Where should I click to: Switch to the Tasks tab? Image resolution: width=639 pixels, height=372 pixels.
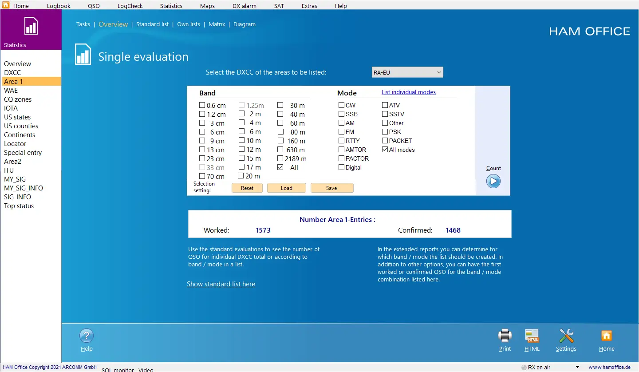point(83,24)
